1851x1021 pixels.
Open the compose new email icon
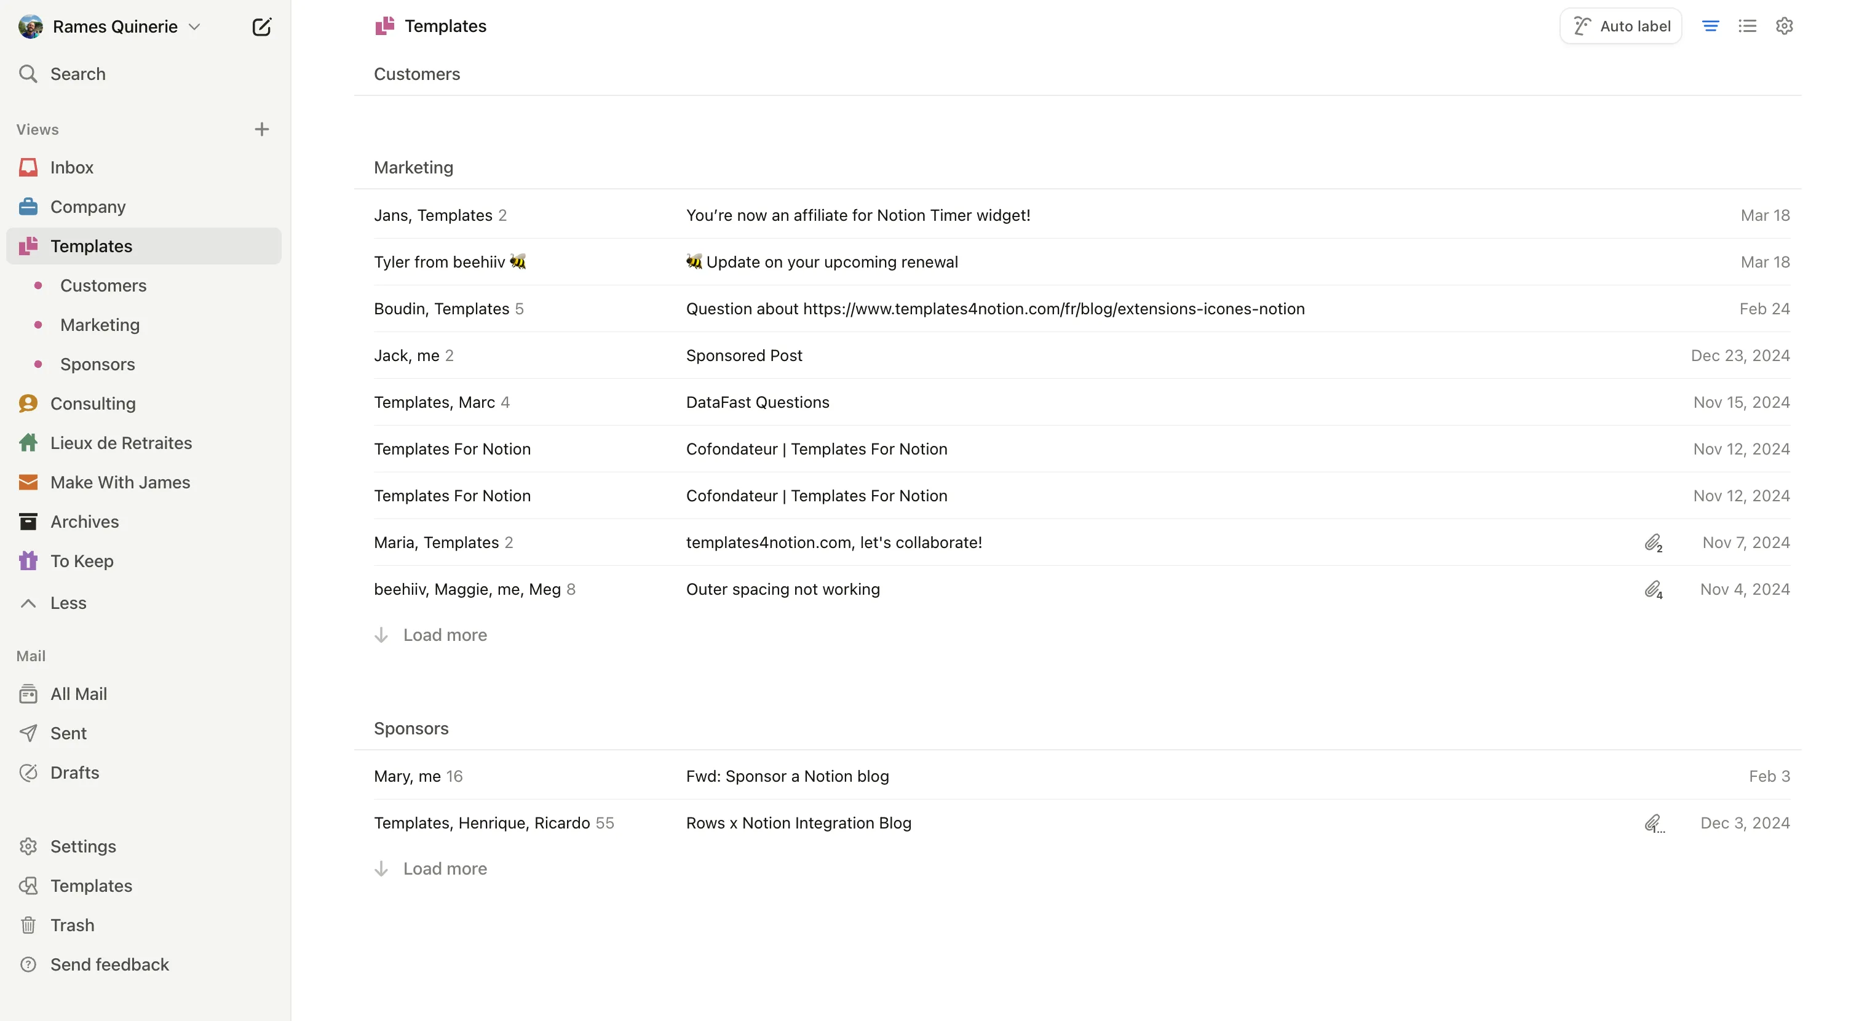(261, 26)
